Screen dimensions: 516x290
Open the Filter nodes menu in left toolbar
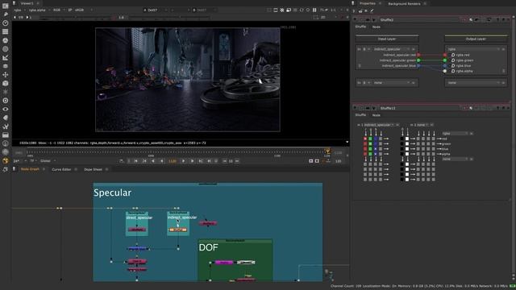[6, 49]
